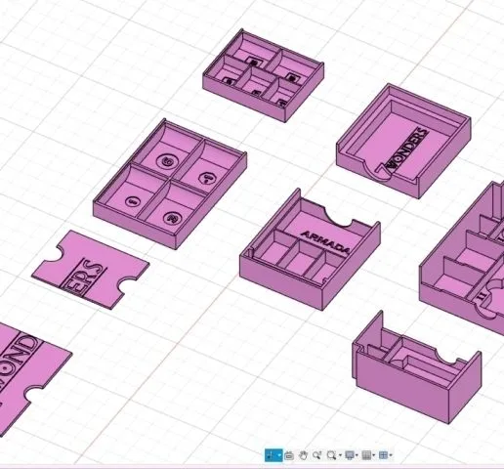
Task: Activate the Orbit navigation tool
Action: 271,455
